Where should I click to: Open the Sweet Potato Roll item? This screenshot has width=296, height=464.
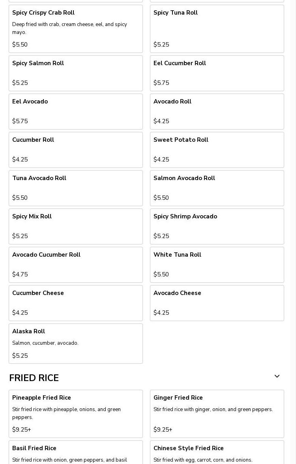(x=217, y=150)
